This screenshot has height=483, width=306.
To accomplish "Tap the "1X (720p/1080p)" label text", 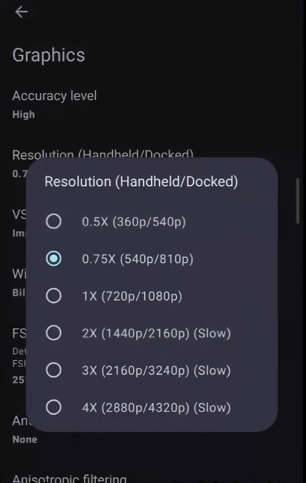I will click(x=132, y=296).
